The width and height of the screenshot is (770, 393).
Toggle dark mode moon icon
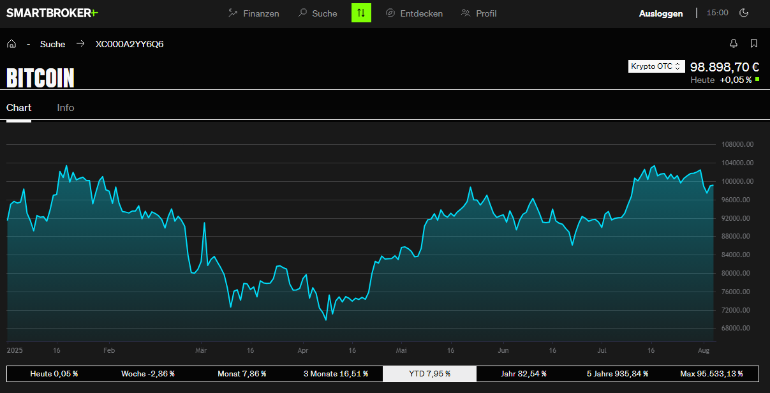(x=744, y=13)
